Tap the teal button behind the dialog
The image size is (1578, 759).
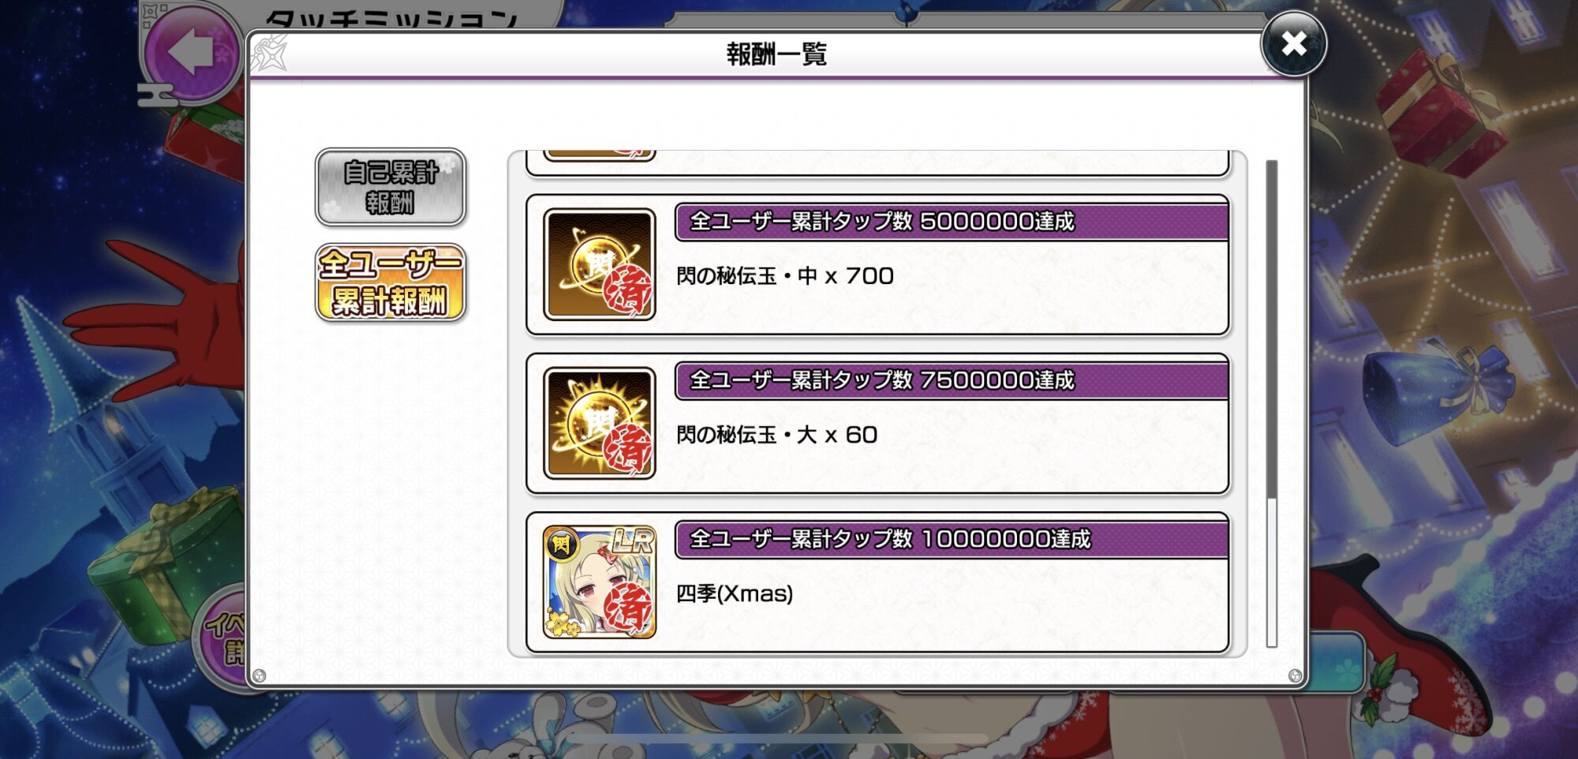(1336, 663)
